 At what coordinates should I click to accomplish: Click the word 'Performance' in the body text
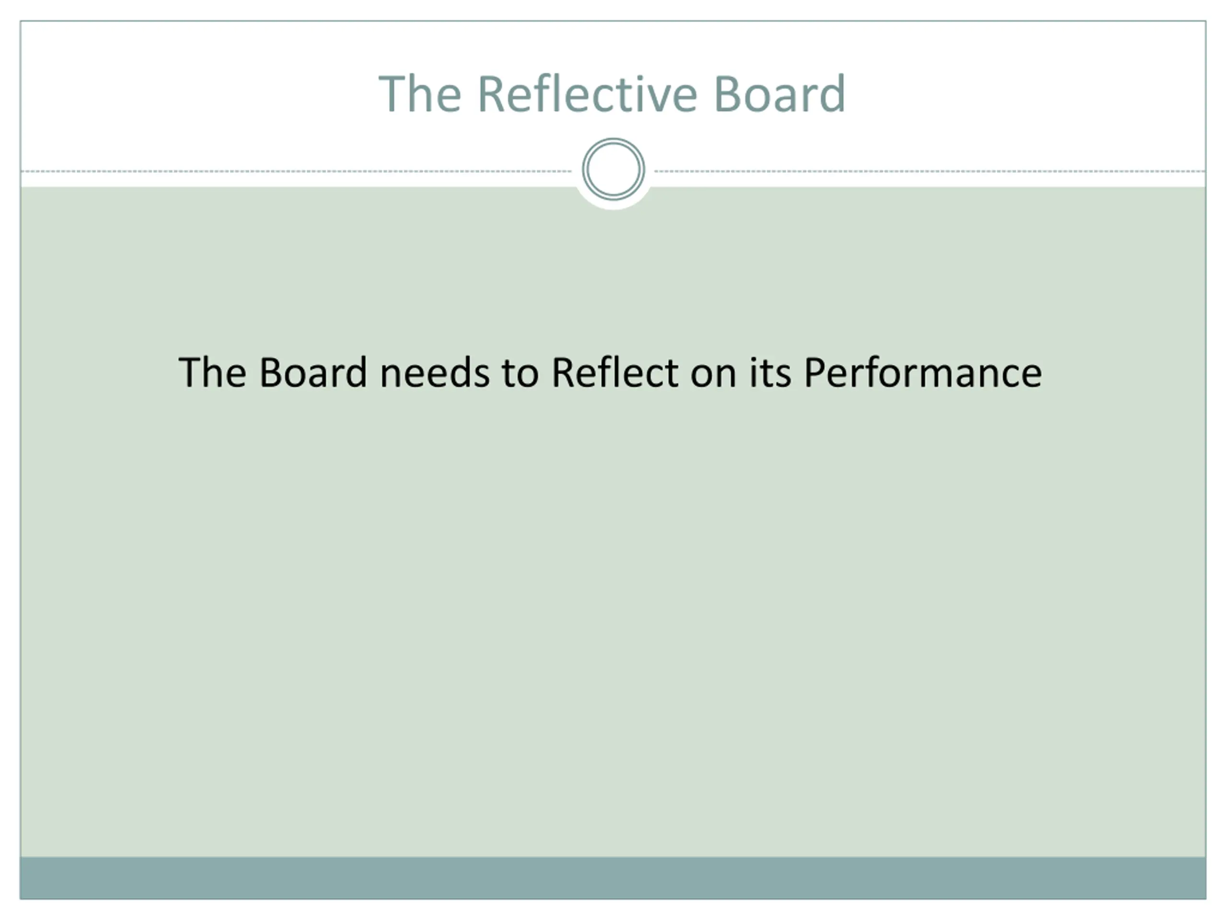click(923, 373)
